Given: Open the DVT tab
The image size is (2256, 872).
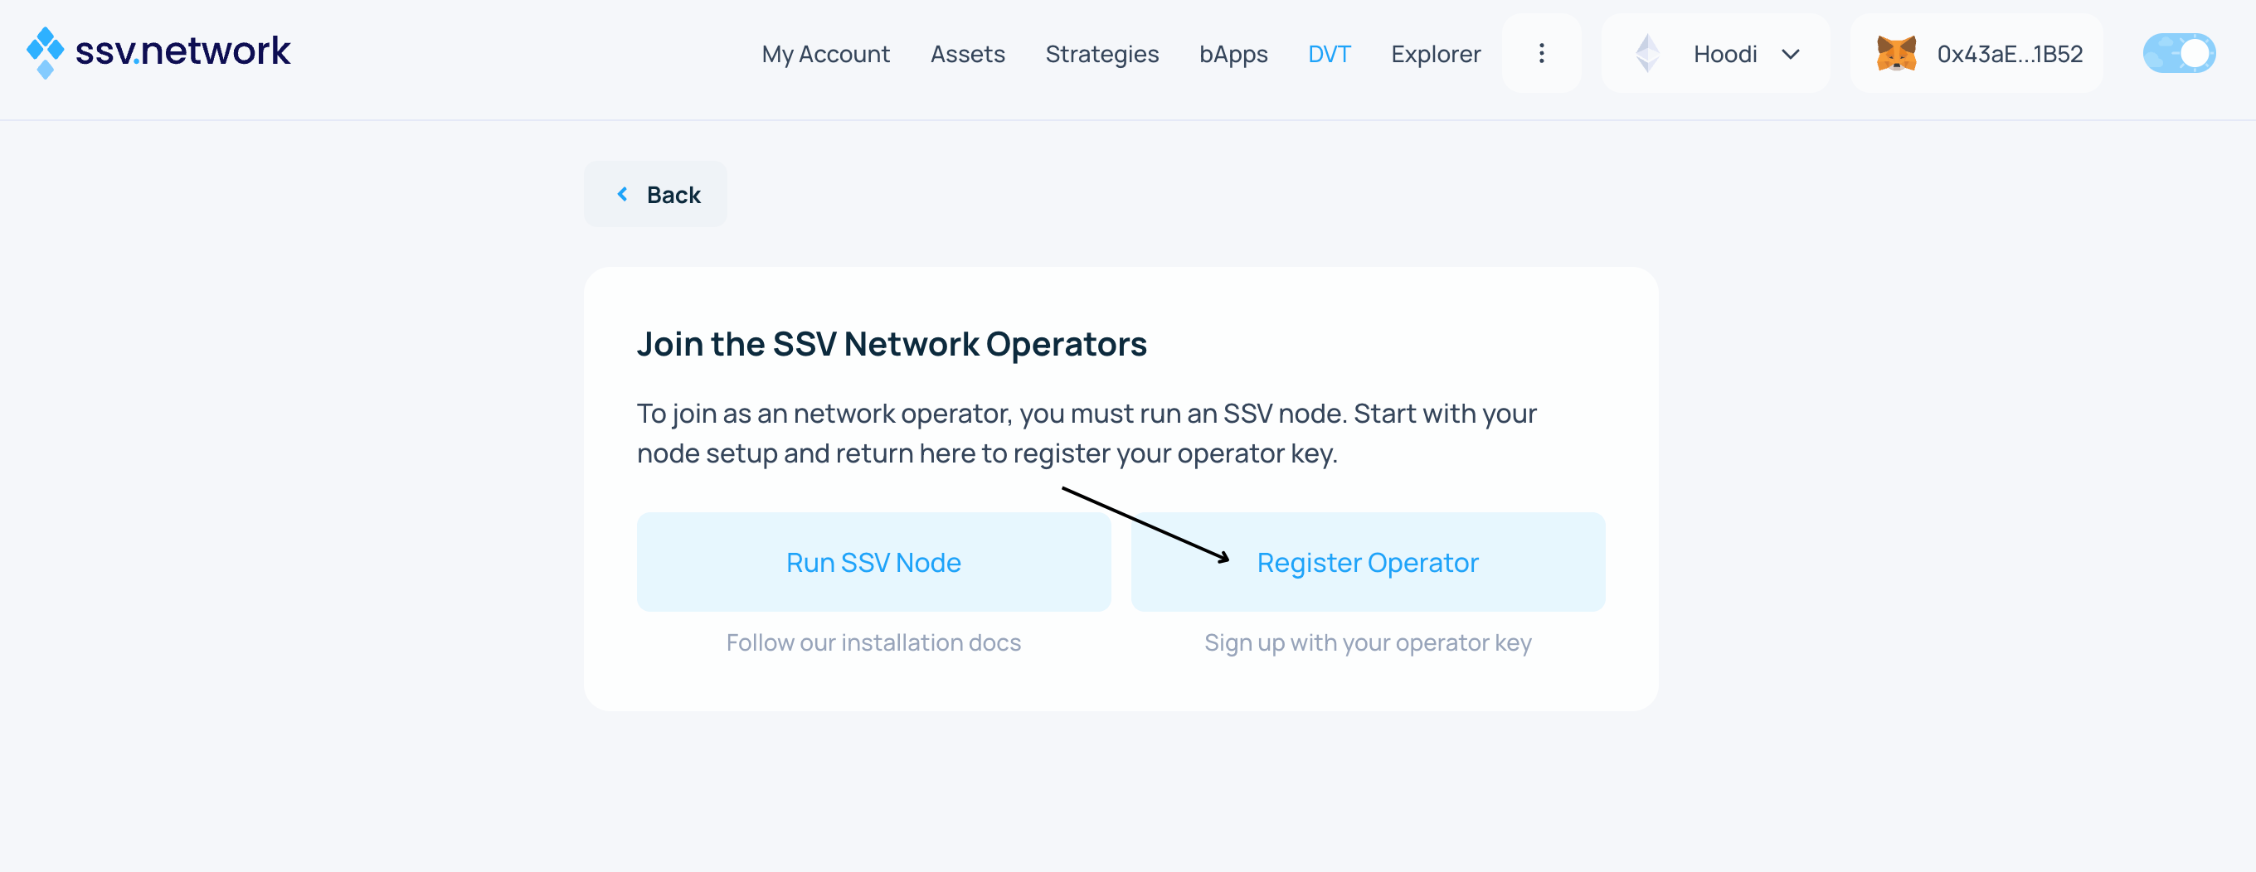Looking at the screenshot, I should click(1329, 53).
